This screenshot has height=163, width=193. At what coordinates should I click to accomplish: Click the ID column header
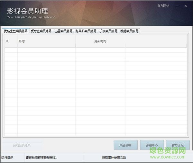click(x=11, y=41)
